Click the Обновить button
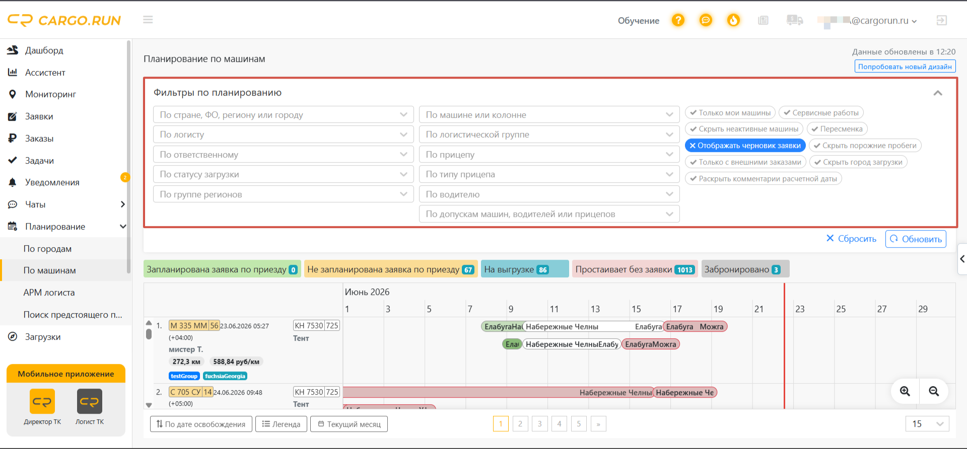This screenshot has height=449, width=967. pos(916,239)
